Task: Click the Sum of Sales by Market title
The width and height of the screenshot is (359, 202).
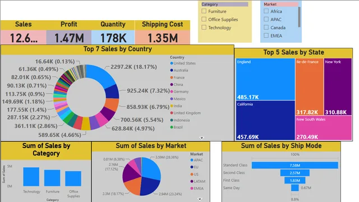Action: [151, 146]
